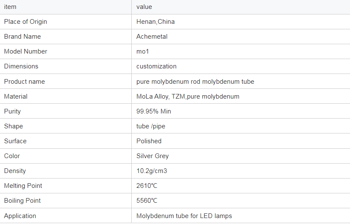Click the 'value' column header cell
The image size is (350, 224).
[x=144, y=7]
